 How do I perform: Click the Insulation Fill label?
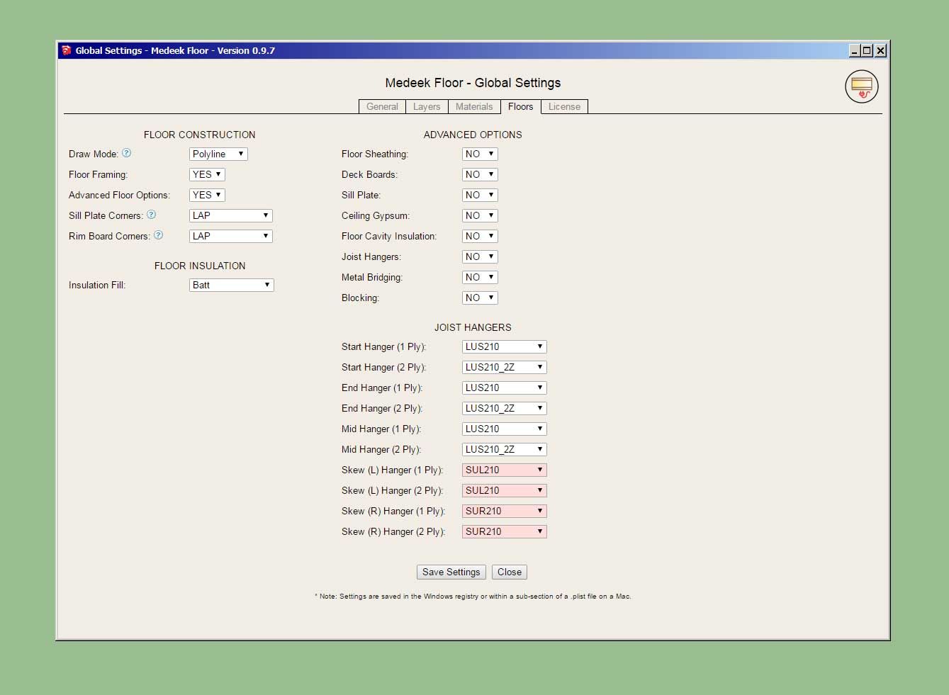click(x=97, y=285)
